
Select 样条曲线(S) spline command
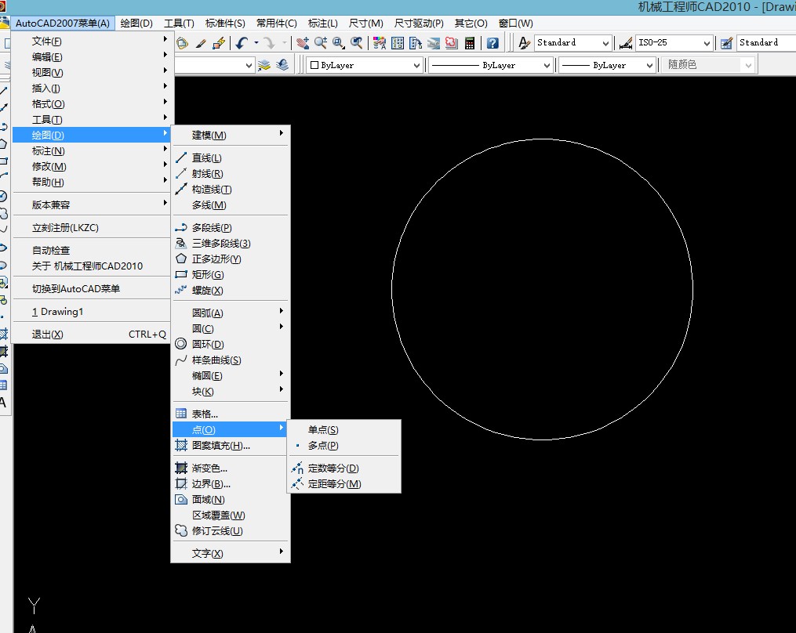pyautogui.click(x=231, y=360)
